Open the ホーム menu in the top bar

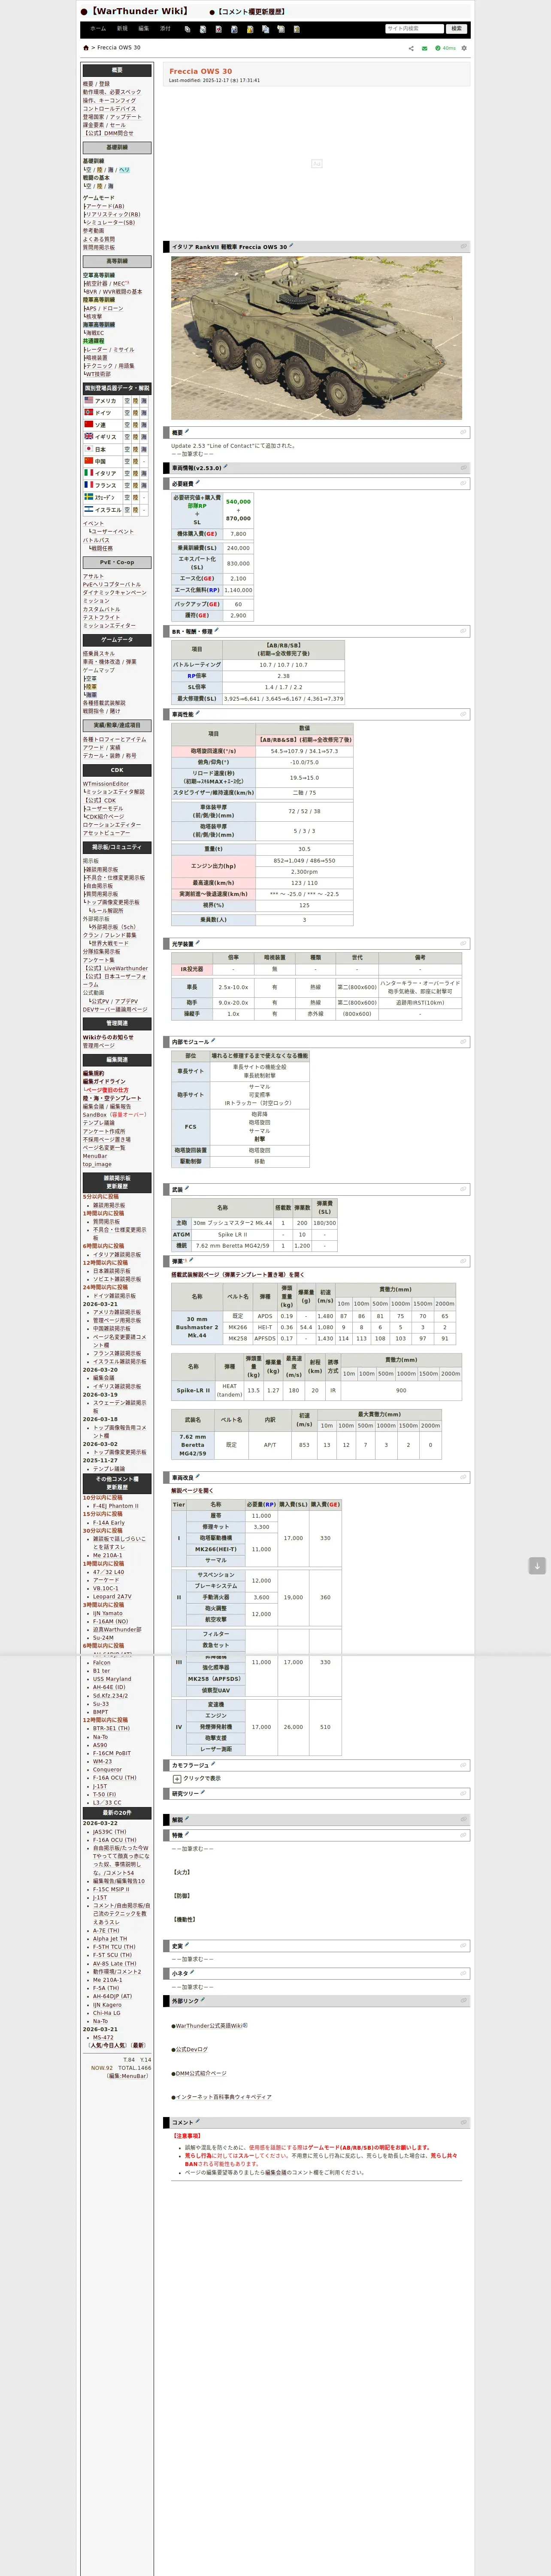(x=98, y=29)
